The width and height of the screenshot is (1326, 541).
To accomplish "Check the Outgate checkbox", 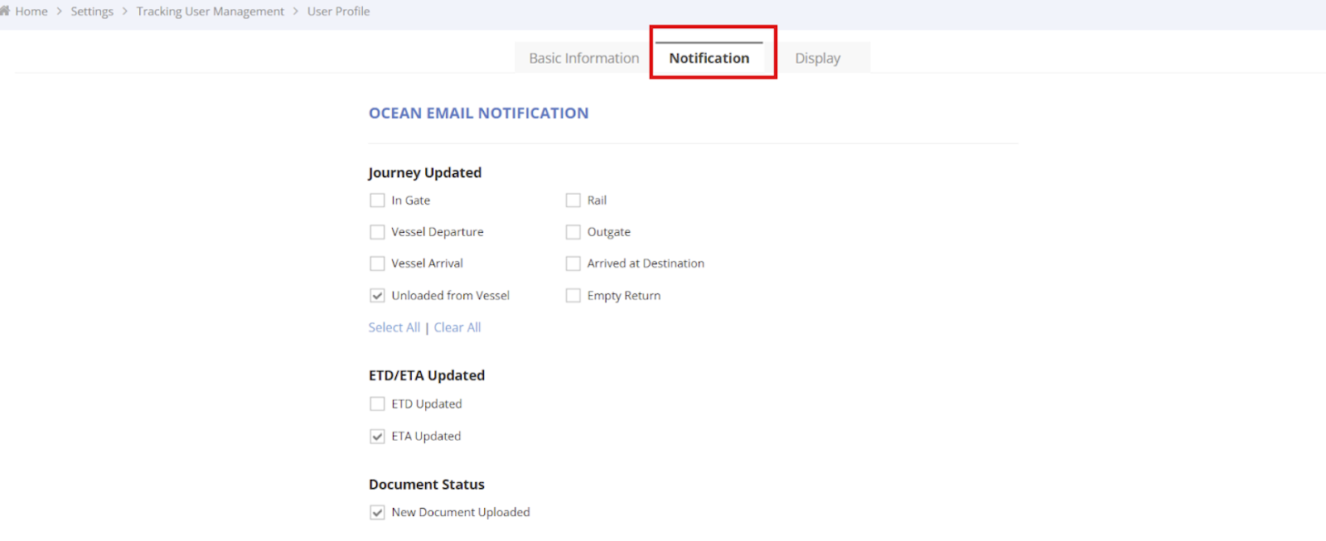I will (x=573, y=232).
